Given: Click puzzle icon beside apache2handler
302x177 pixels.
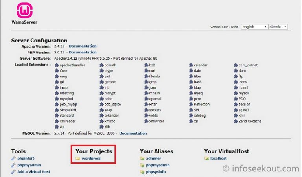Looking at the screenshot, I should pos(57,65).
